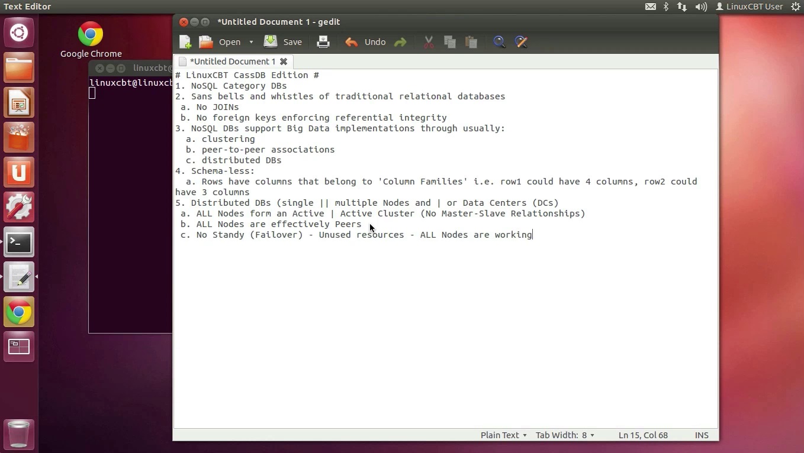Image resolution: width=804 pixels, height=453 pixels.
Task: Save the current document
Action: pos(283,42)
